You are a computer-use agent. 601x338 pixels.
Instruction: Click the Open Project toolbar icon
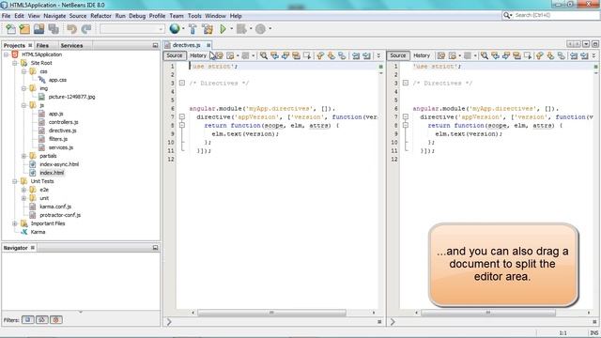coord(39,29)
